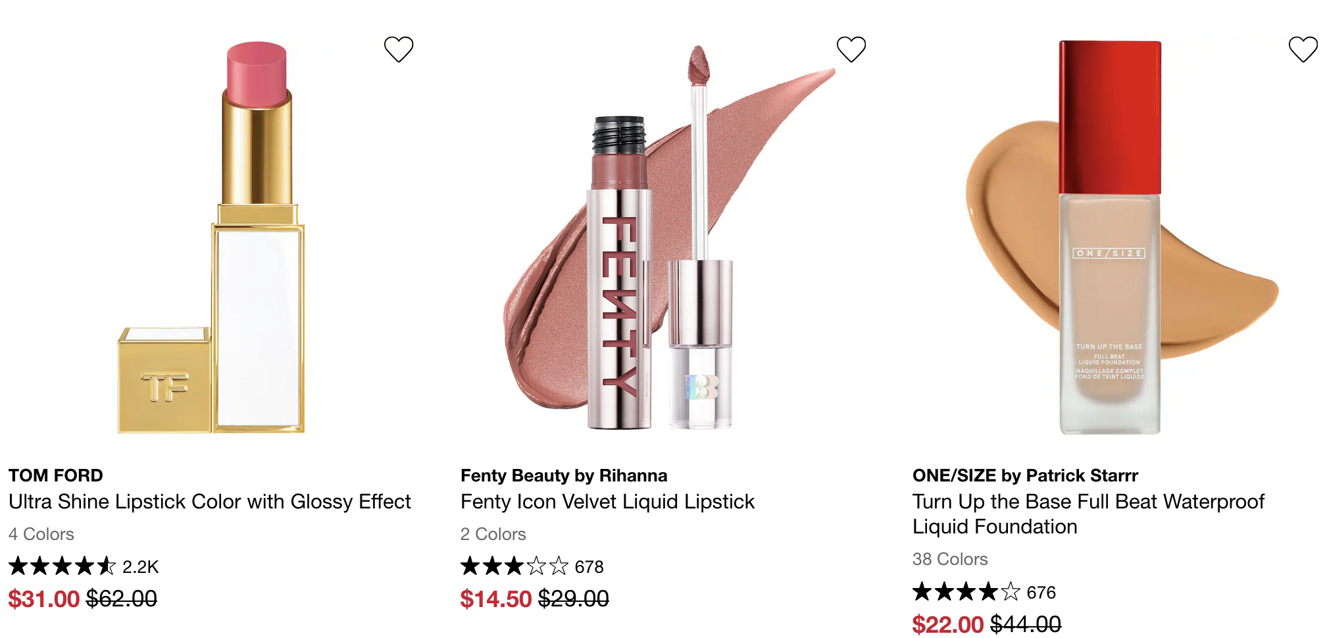Image resolution: width=1325 pixels, height=638 pixels.
Task: See 38 Colors of ONE/SIZE foundation
Action: (950, 559)
